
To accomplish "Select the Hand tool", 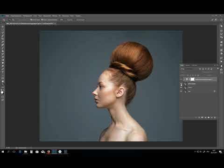I will pyautogui.click(x=3, y=81).
